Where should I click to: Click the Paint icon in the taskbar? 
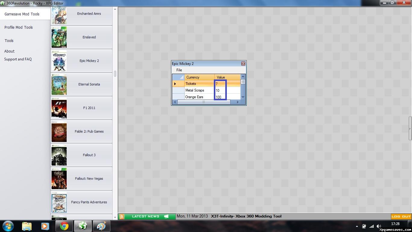click(101, 226)
